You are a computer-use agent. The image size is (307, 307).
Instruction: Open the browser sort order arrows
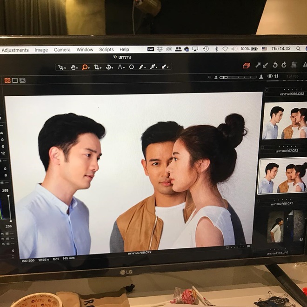coord(276,76)
